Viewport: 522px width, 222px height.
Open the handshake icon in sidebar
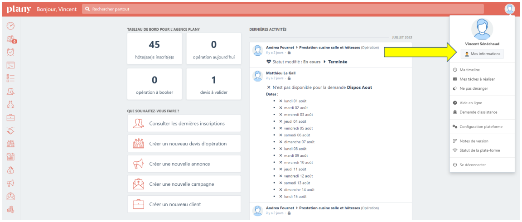pos(10,131)
